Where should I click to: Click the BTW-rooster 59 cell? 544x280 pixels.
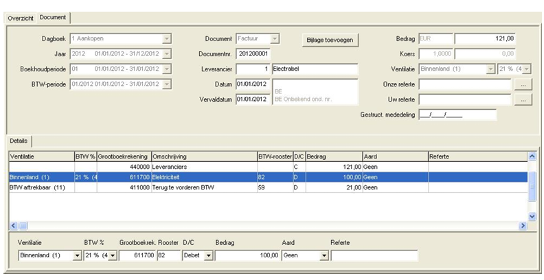point(275,187)
